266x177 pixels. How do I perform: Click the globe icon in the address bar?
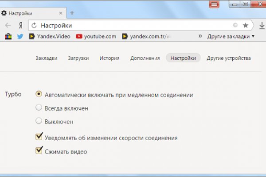(x=235, y=26)
